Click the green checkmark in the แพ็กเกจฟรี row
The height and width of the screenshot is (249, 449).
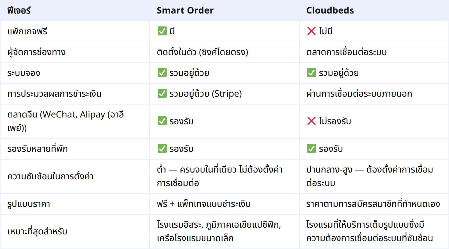(x=162, y=31)
